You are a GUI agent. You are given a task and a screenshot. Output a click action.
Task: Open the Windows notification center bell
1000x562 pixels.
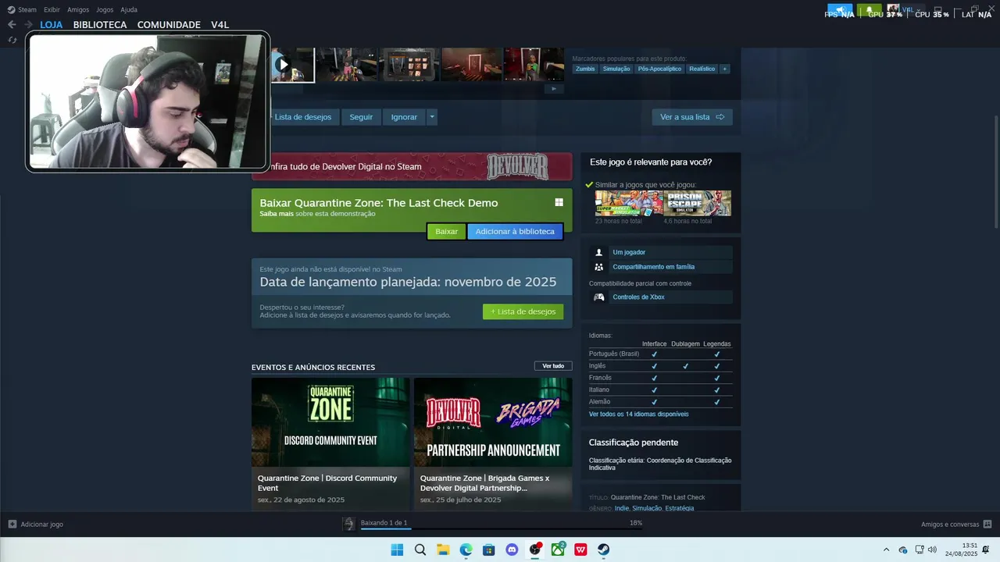tap(986, 550)
